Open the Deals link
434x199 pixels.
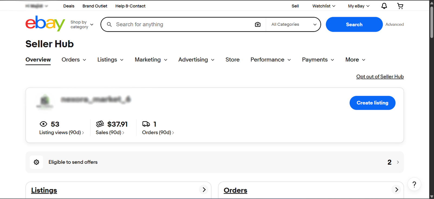69,6
